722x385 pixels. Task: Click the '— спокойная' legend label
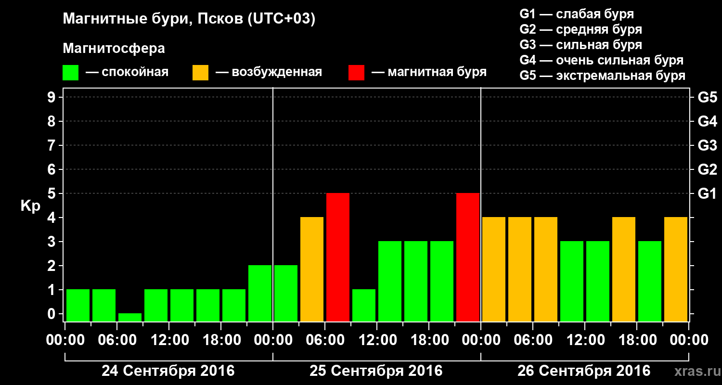tap(127, 72)
